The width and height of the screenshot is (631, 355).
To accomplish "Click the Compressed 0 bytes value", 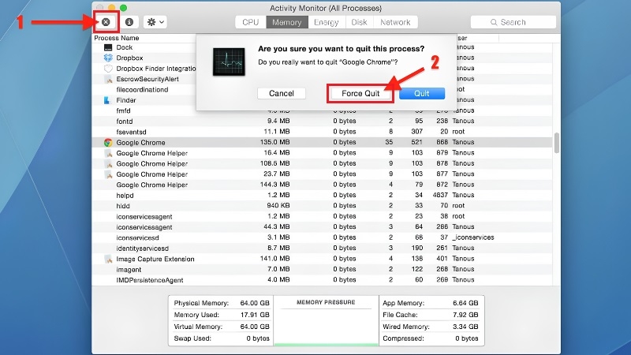I will (467, 338).
